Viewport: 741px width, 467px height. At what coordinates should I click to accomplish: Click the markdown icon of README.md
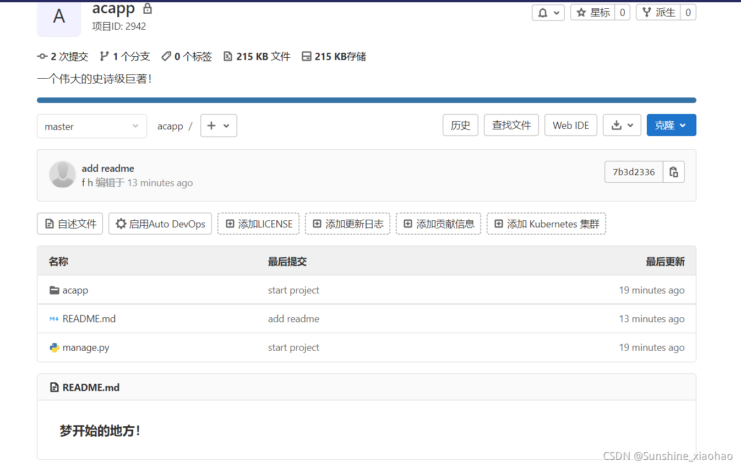point(55,319)
